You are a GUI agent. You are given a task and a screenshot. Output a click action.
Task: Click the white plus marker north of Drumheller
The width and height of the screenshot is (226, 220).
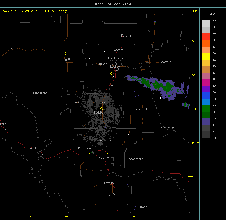pos(160,98)
